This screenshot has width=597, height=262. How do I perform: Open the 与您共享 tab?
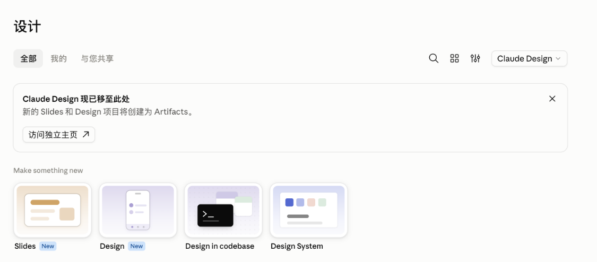click(x=97, y=58)
